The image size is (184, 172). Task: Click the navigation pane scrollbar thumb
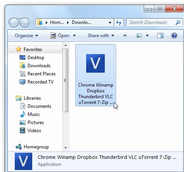point(66,80)
